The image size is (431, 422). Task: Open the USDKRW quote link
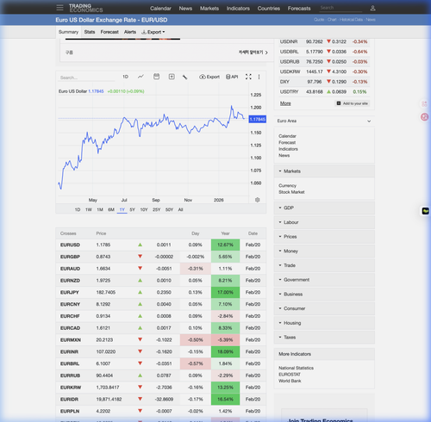290,71
